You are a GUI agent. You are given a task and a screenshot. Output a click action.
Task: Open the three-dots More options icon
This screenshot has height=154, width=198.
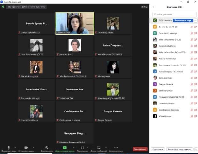pyautogui.click(x=116, y=147)
